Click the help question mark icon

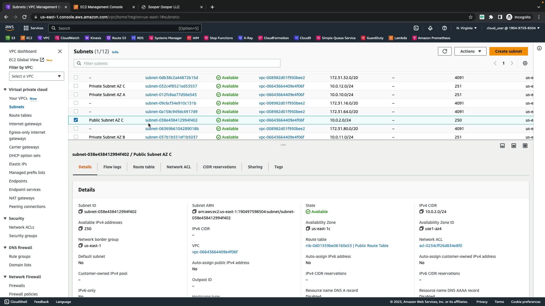tap(444, 28)
